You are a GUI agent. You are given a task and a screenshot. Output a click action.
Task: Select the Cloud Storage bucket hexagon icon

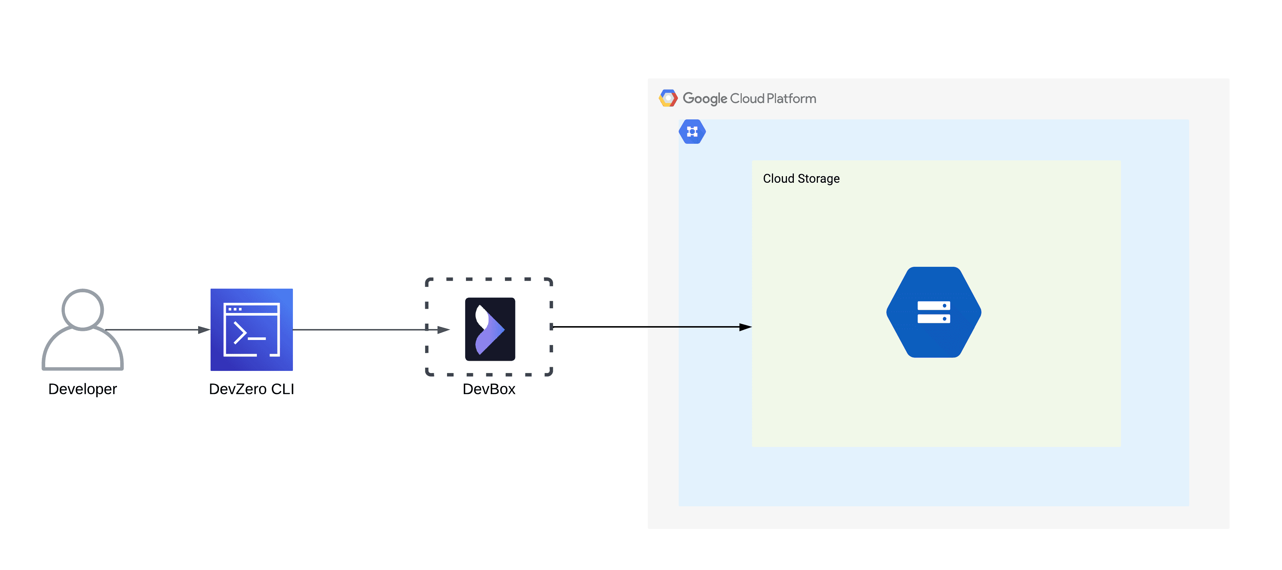click(x=934, y=312)
